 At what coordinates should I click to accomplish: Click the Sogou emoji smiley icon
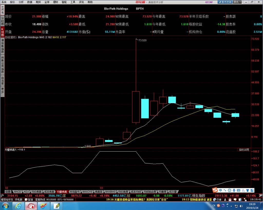coord(229,190)
